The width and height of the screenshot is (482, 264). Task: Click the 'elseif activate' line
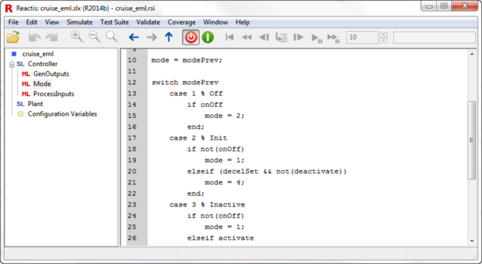pyautogui.click(x=220, y=238)
